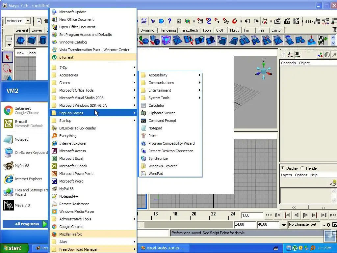Open Google Chrome in the All Programs list
The image size is (337, 253).
click(x=93, y=227)
